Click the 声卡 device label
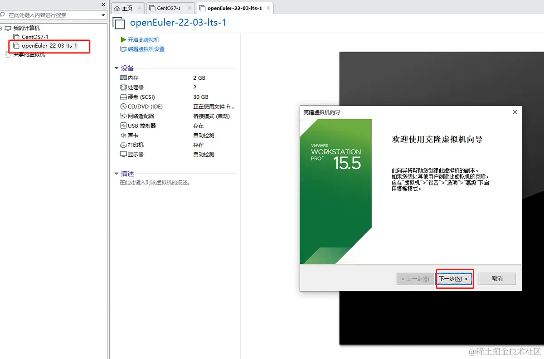The height and width of the screenshot is (359, 544). pyautogui.click(x=133, y=135)
